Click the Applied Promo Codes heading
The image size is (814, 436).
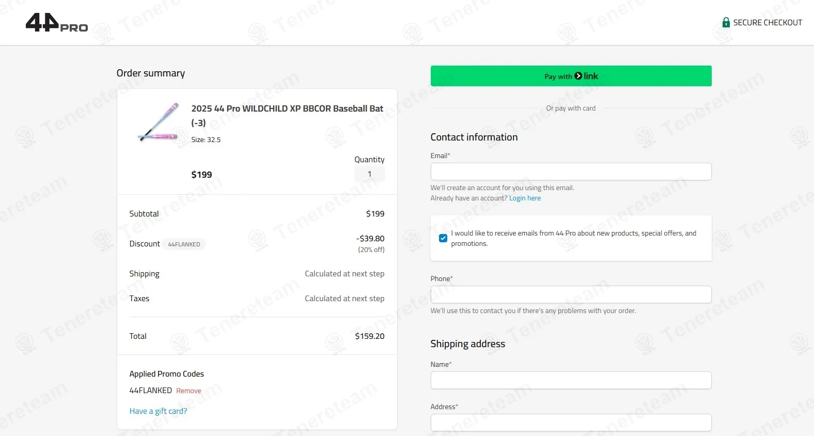(x=166, y=374)
